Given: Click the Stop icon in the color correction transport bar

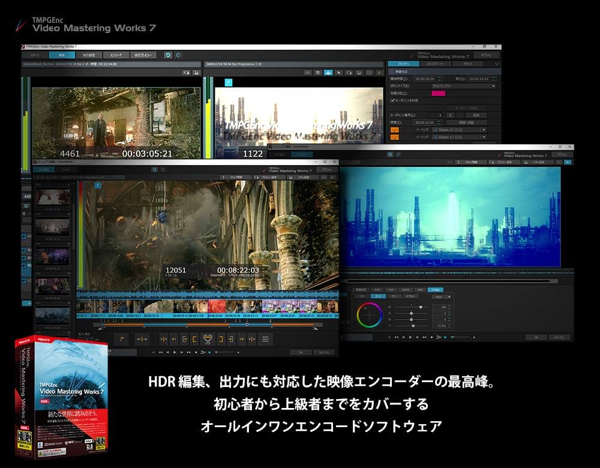Looking at the screenshot, I should tap(431, 337).
